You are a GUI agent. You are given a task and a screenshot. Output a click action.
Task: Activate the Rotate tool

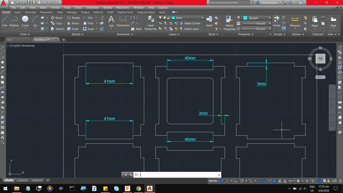pyautogui.click(x=73, y=18)
